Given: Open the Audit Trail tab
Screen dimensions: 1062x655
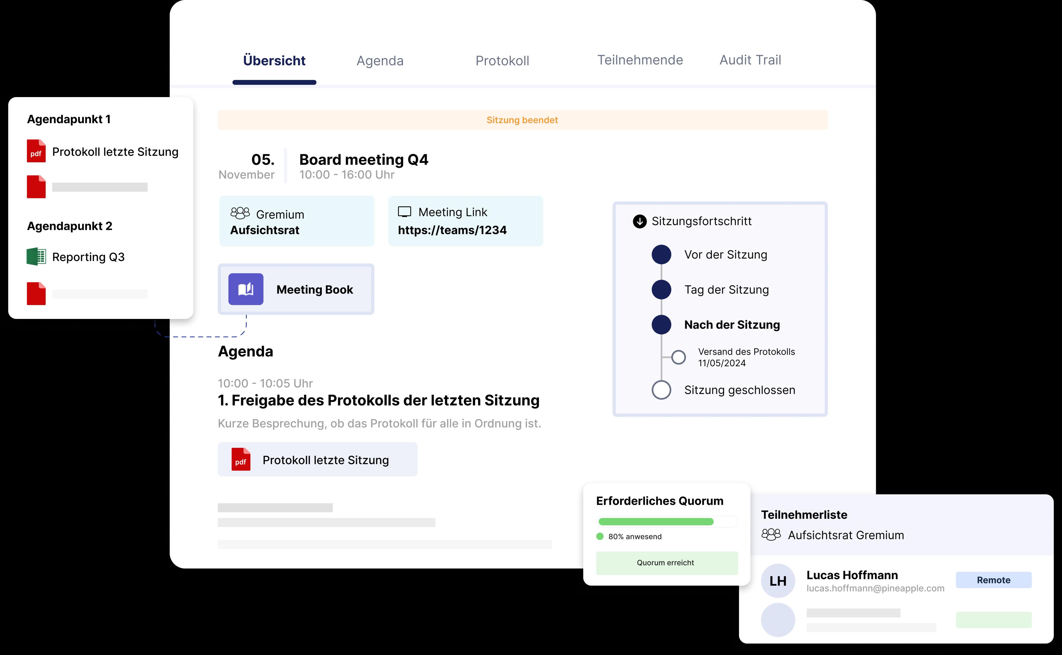Looking at the screenshot, I should pos(750,60).
